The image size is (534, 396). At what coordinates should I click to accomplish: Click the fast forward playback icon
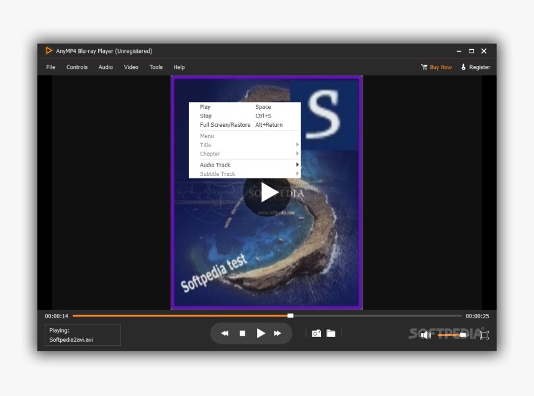[x=278, y=333]
